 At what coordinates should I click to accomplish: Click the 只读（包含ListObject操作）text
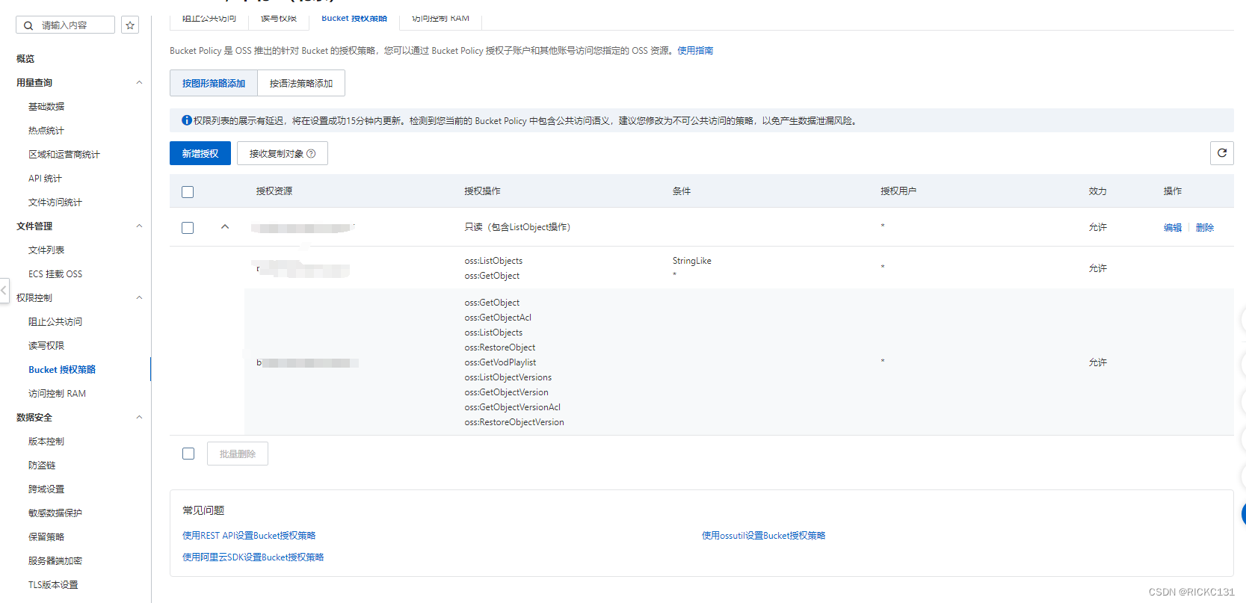point(517,227)
